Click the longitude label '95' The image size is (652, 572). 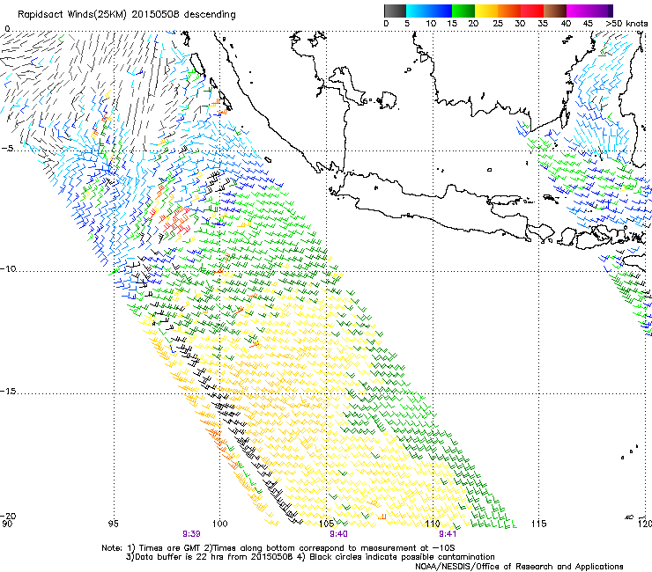pos(113,524)
